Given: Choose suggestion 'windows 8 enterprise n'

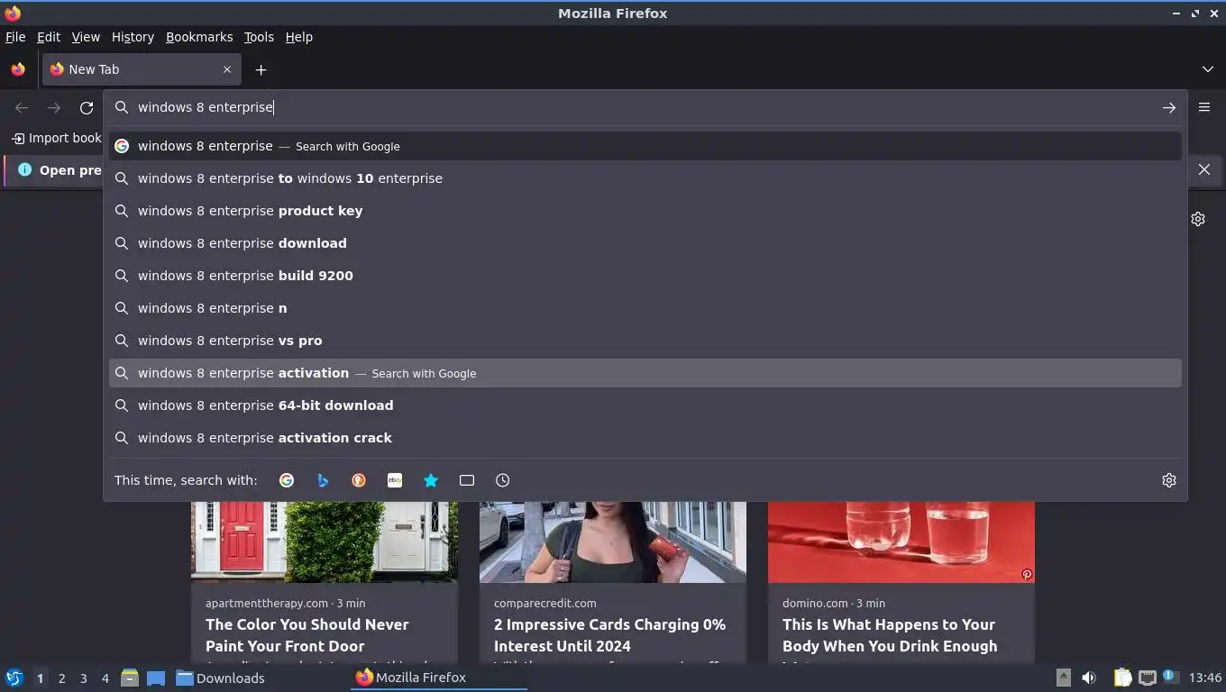Looking at the screenshot, I should pyautogui.click(x=645, y=308).
